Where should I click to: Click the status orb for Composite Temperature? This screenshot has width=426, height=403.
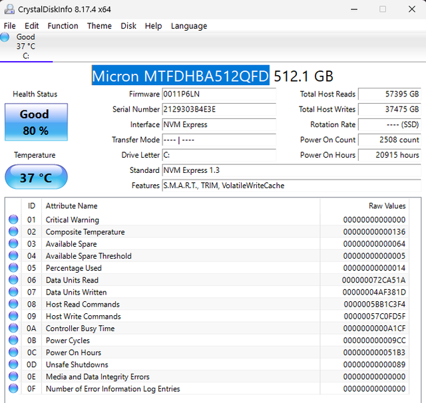pyautogui.click(x=13, y=231)
